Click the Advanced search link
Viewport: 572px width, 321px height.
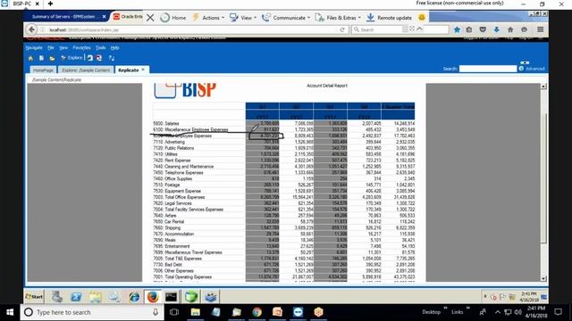point(534,69)
